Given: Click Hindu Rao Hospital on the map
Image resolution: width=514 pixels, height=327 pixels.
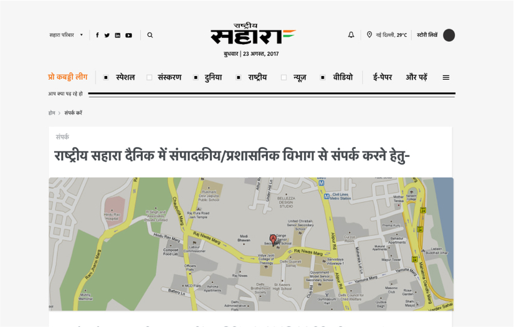Looking at the screenshot, I should [112, 216].
